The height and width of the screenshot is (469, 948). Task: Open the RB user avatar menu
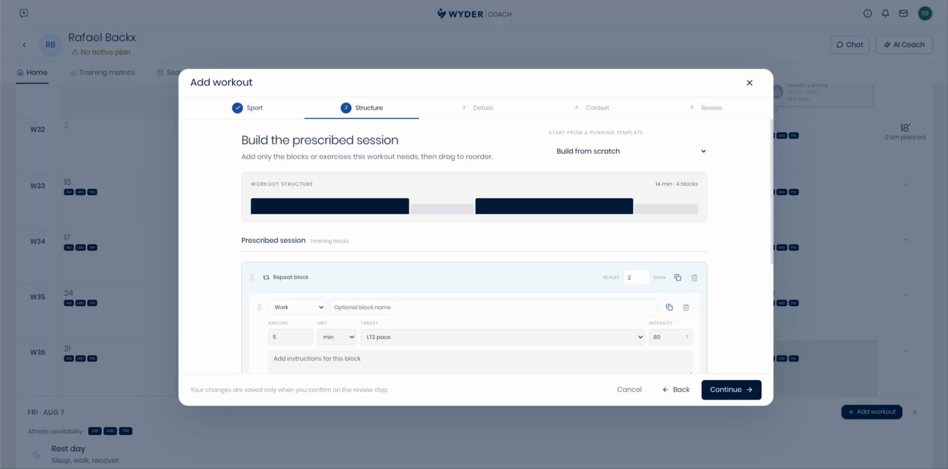(925, 14)
